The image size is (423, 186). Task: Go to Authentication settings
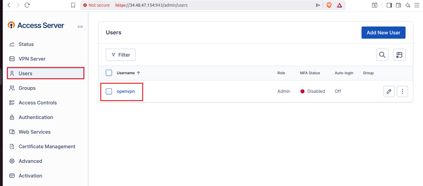click(x=46, y=117)
